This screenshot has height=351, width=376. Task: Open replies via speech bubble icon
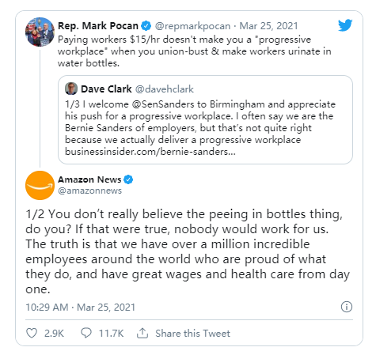[86, 333]
